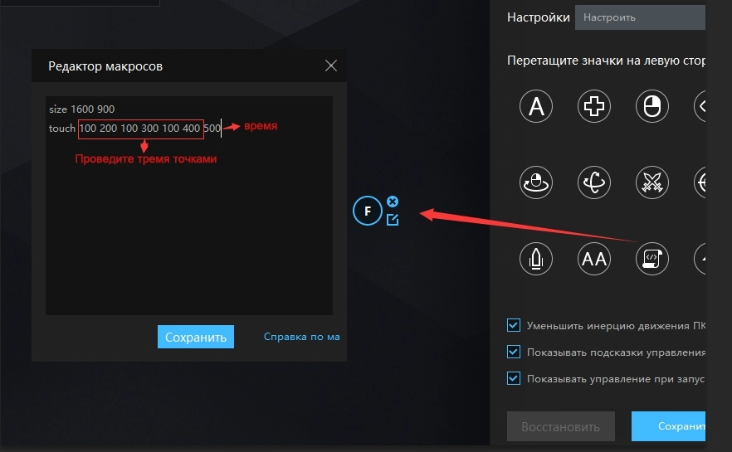
Task: Open the edit icon beside F key
Action: 393,220
